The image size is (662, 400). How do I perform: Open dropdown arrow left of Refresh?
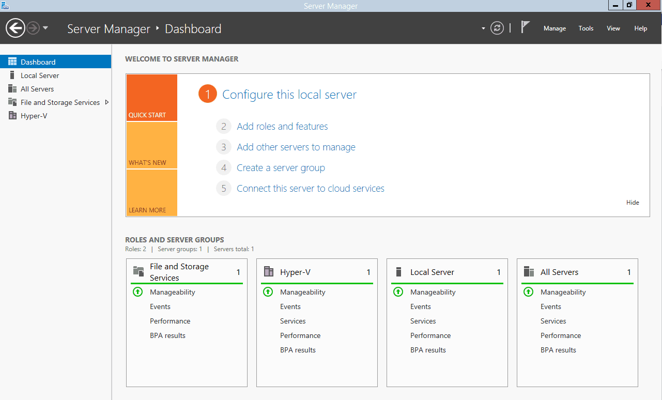click(x=483, y=28)
